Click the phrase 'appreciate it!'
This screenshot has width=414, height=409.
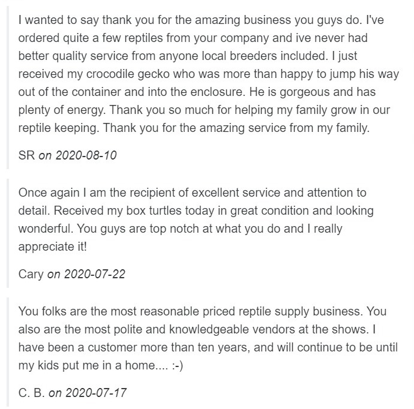(x=53, y=247)
